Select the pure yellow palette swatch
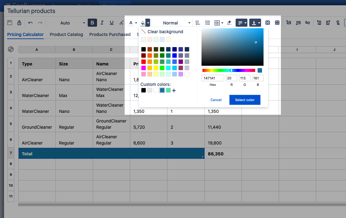This screenshot has width=346, height=218. [156, 68]
